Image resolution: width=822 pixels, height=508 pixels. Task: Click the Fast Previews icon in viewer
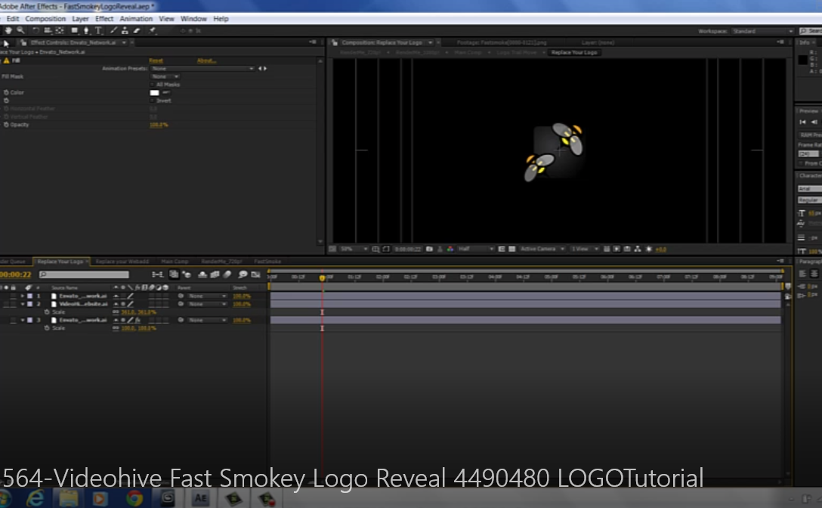click(616, 249)
